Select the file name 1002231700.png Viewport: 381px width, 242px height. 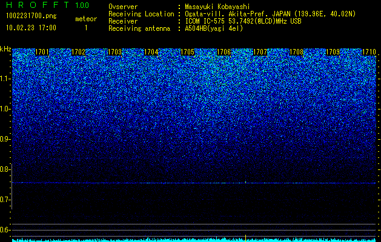pyautogui.click(x=31, y=16)
